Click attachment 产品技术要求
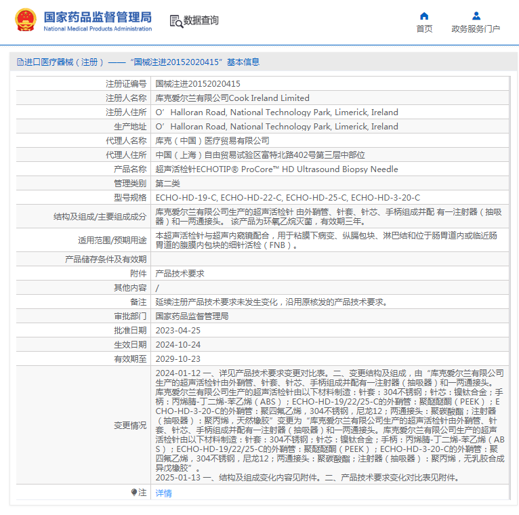Image resolution: width=519 pixels, height=515 pixels. click(180, 273)
